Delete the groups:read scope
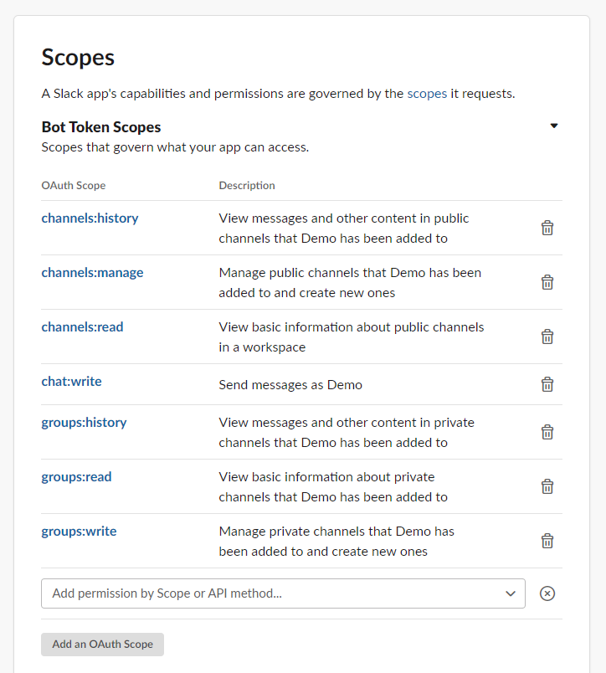The image size is (606, 673). [x=547, y=486]
